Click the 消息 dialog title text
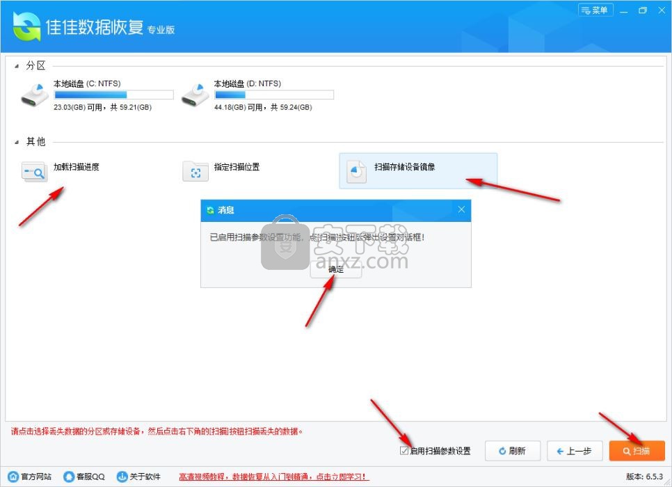672x487 pixels. coord(225,210)
